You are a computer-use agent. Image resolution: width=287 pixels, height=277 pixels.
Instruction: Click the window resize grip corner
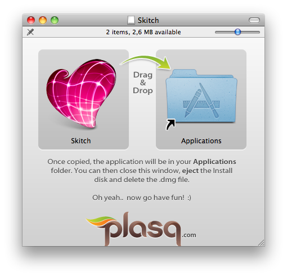click(x=261, y=243)
